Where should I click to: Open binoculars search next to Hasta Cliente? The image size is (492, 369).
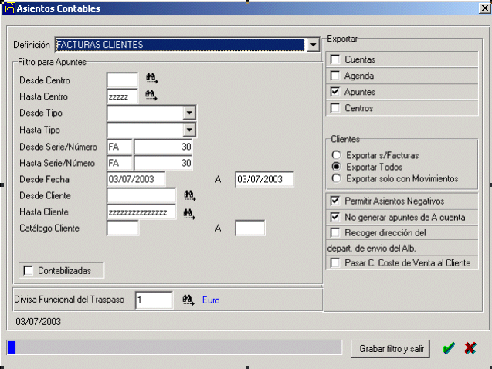point(189,214)
